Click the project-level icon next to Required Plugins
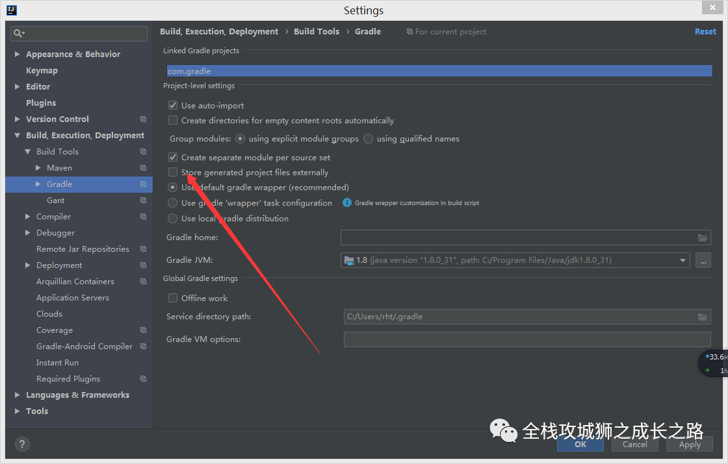Viewport: 728px width, 464px height. [x=143, y=379]
